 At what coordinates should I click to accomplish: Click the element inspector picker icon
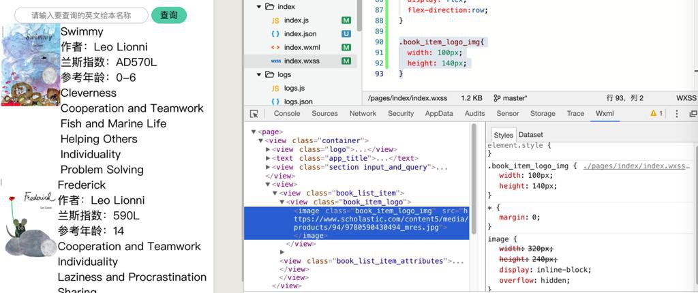[254, 114]
